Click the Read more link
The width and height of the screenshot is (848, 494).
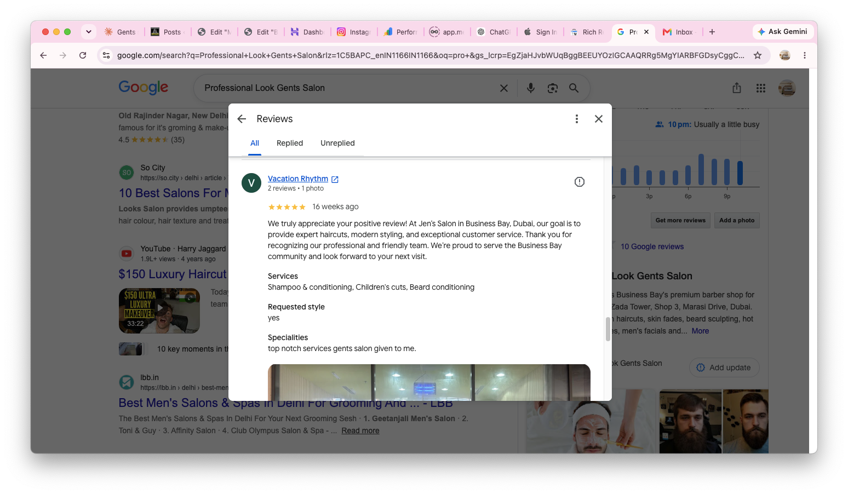[x=360, y=430]
